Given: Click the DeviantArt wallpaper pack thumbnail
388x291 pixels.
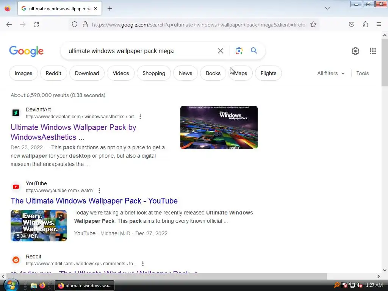Looking at the screenshot, I should point(219,127).
